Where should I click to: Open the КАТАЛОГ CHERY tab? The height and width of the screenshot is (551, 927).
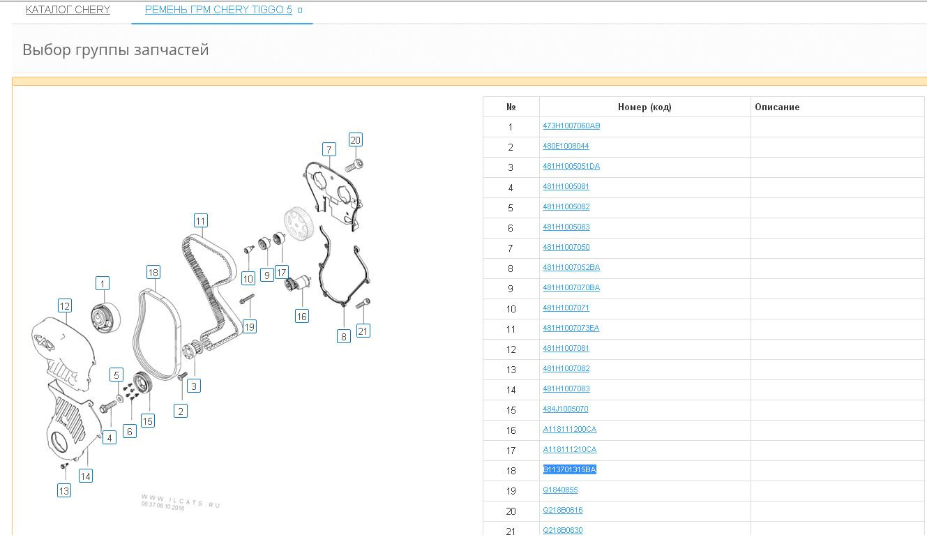coord(68,10)
